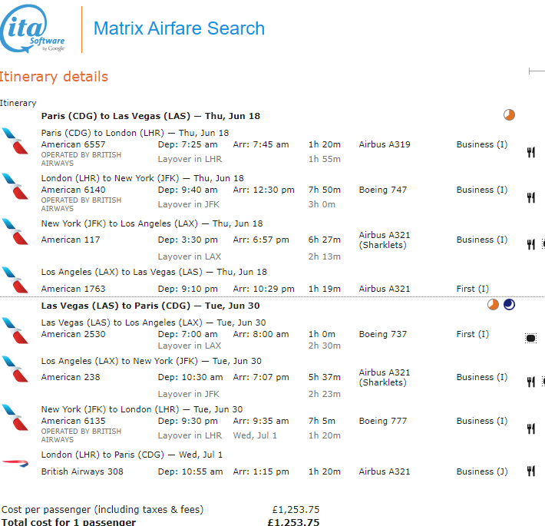Click the cost per passenger amount £1,253.75
Viewport: 545px width, 526px height.
pyautogui.click(x=296, y=509)
